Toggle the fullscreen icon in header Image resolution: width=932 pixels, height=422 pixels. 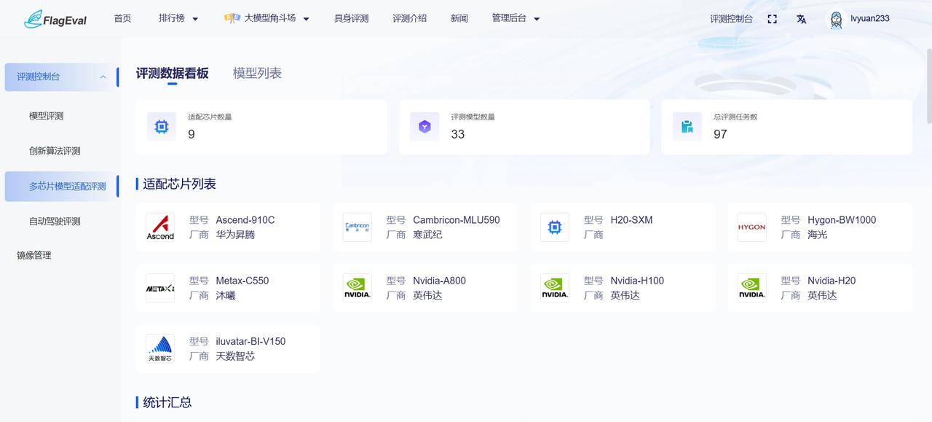click(x=773, y=19)
